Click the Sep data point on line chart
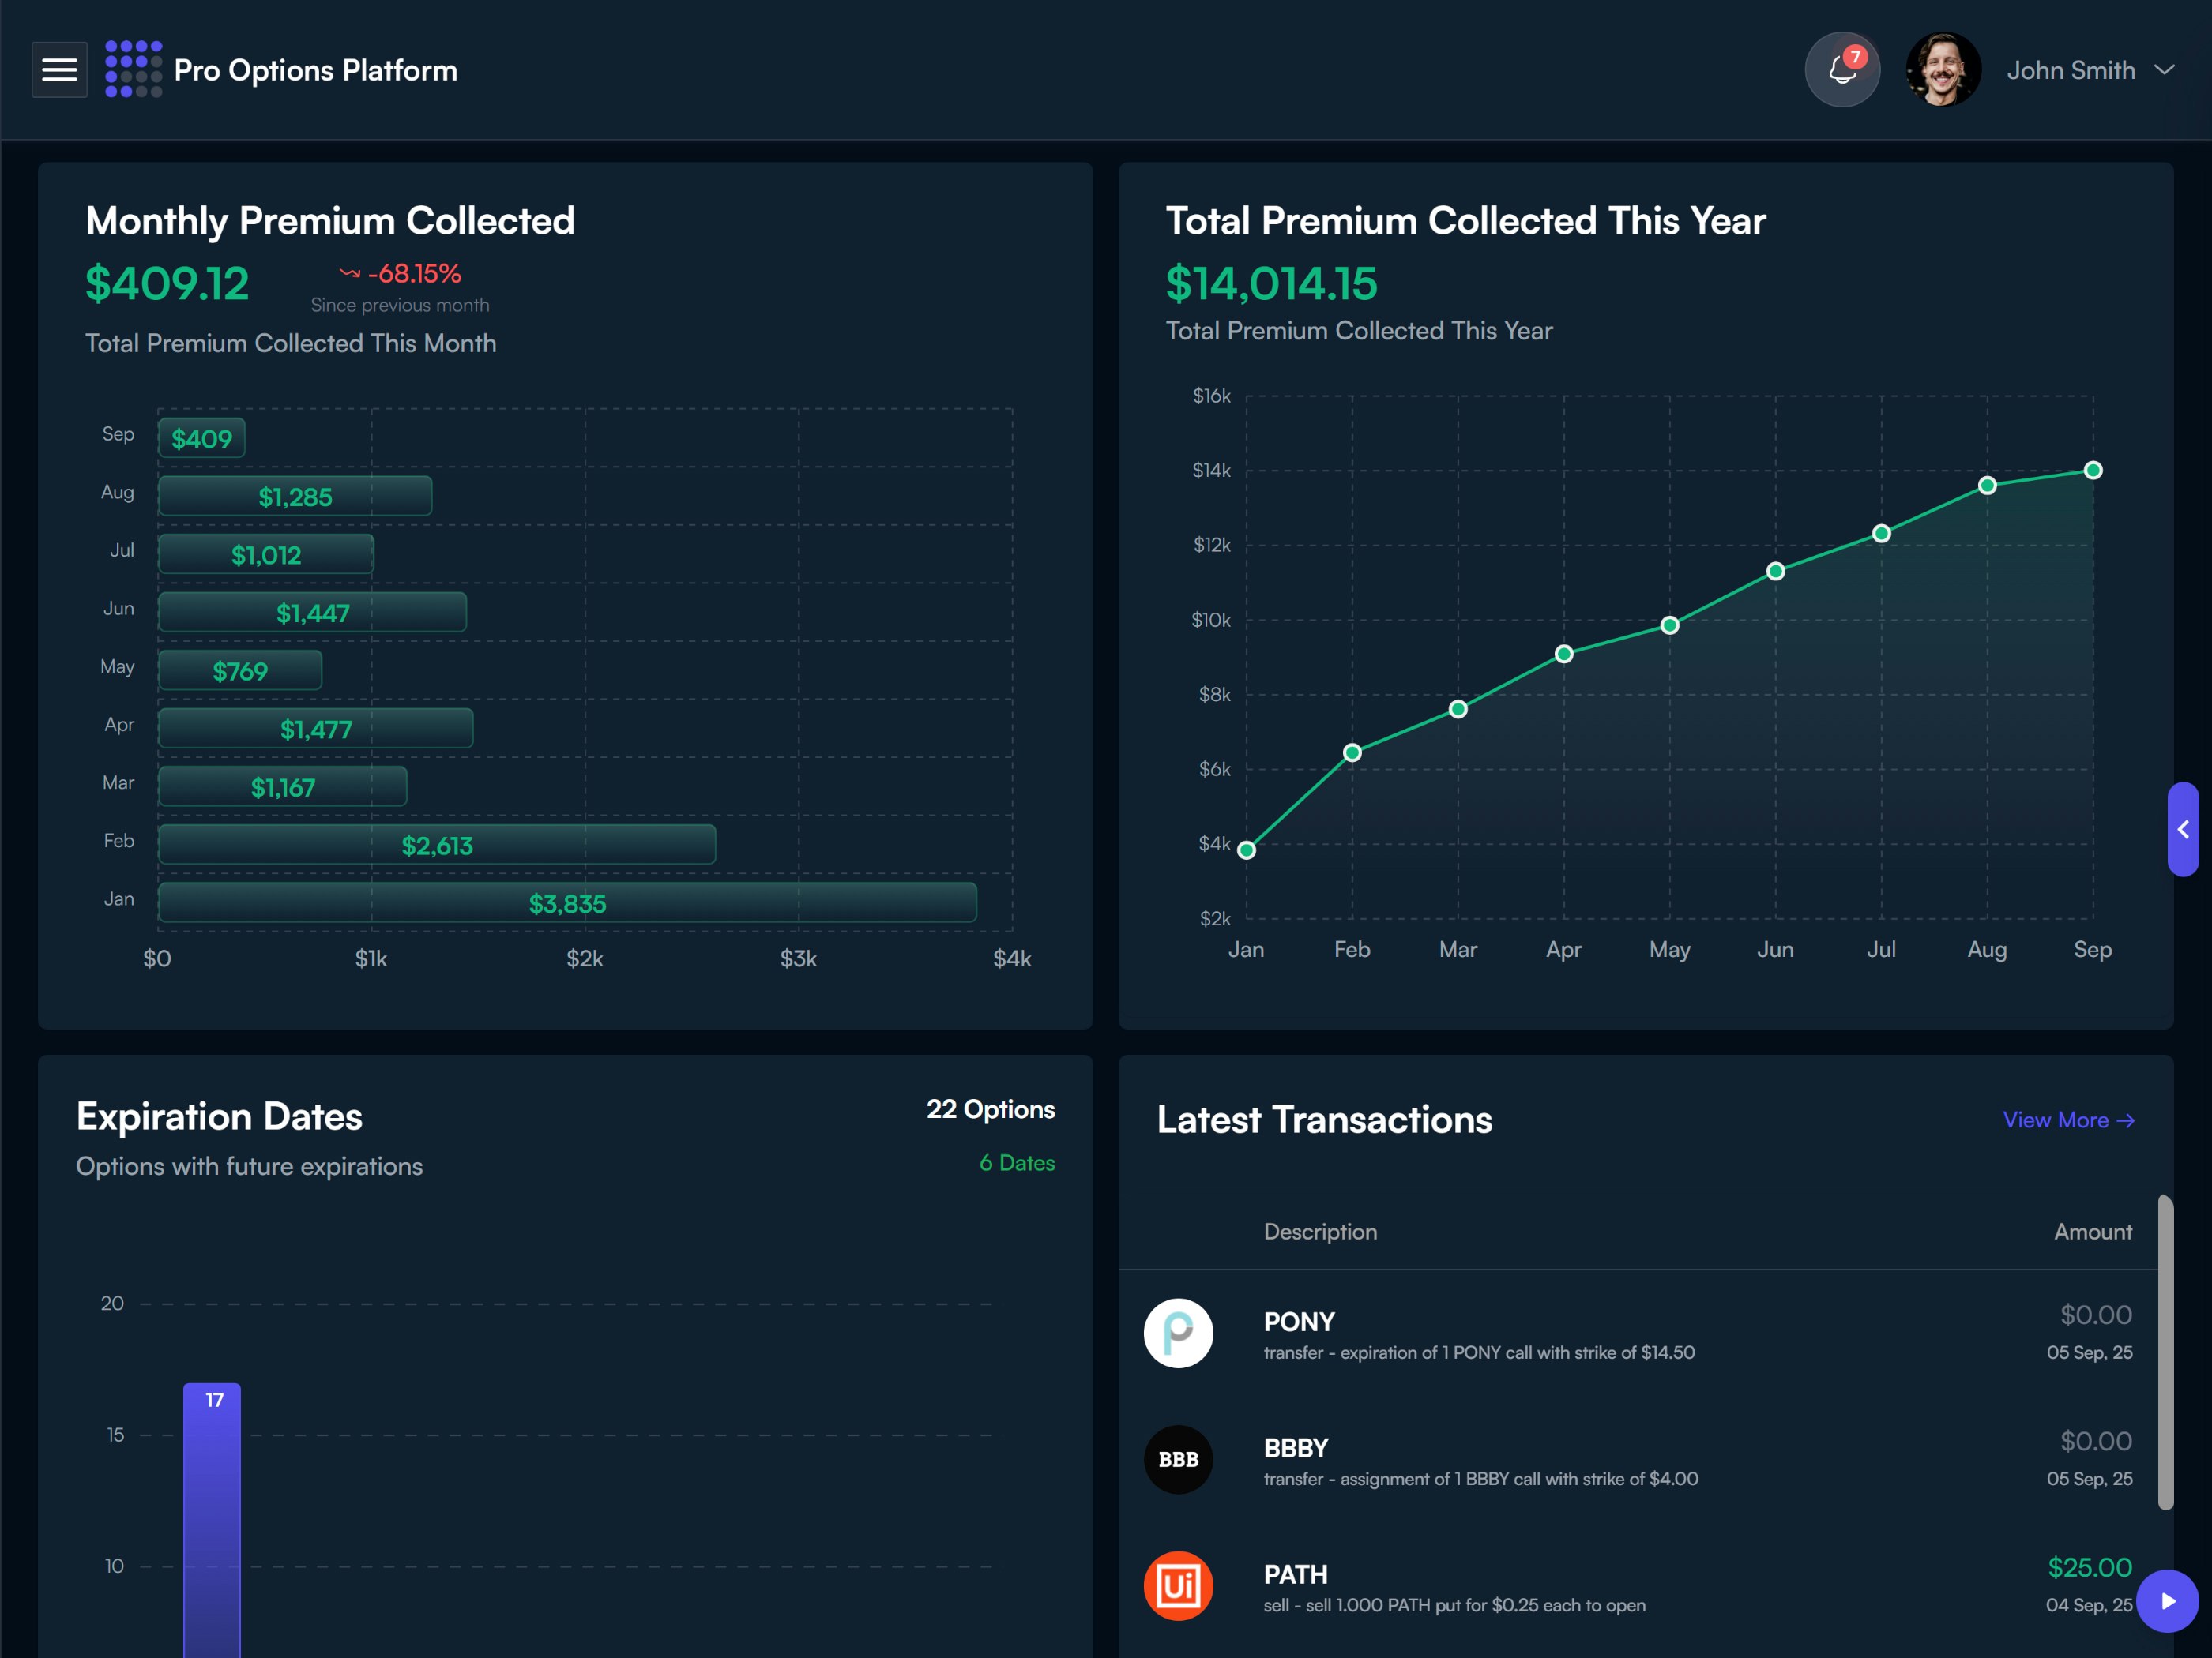Viewport: 2212px width, 1658px height. pyautogui.click(x=2092, y=471)
